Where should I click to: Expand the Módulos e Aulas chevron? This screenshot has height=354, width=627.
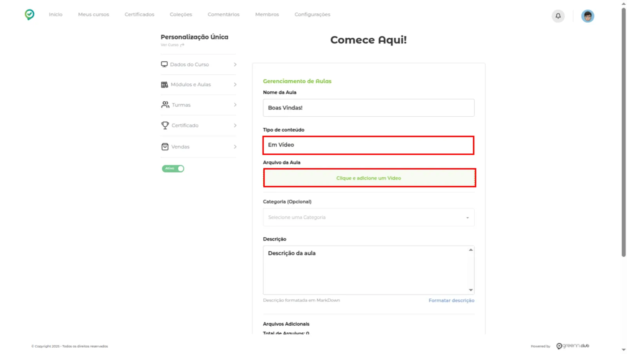tap(235, 85)
